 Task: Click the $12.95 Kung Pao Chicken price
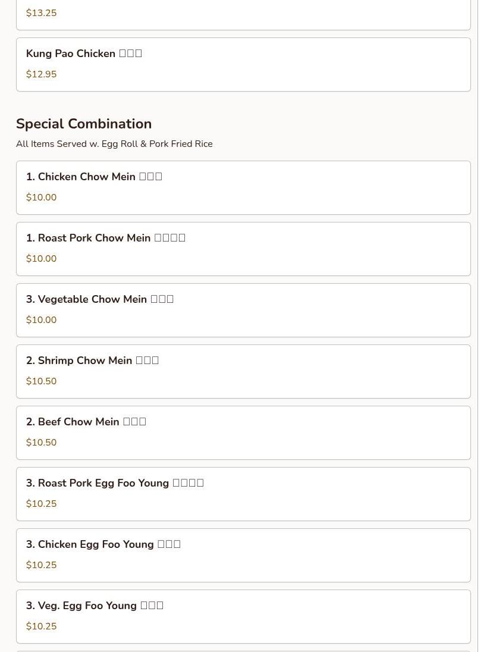pyautogui.click(x=41, y=74)
